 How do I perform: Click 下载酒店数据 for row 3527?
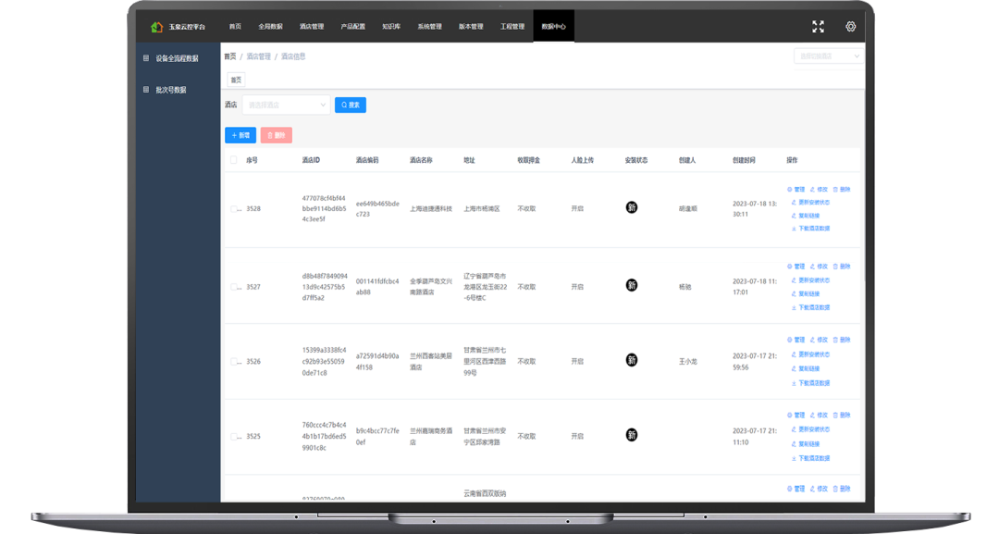[x=810, y=307]
